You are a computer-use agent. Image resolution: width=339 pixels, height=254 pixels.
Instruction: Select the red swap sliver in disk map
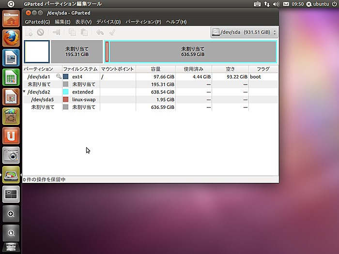coord(107,52)
